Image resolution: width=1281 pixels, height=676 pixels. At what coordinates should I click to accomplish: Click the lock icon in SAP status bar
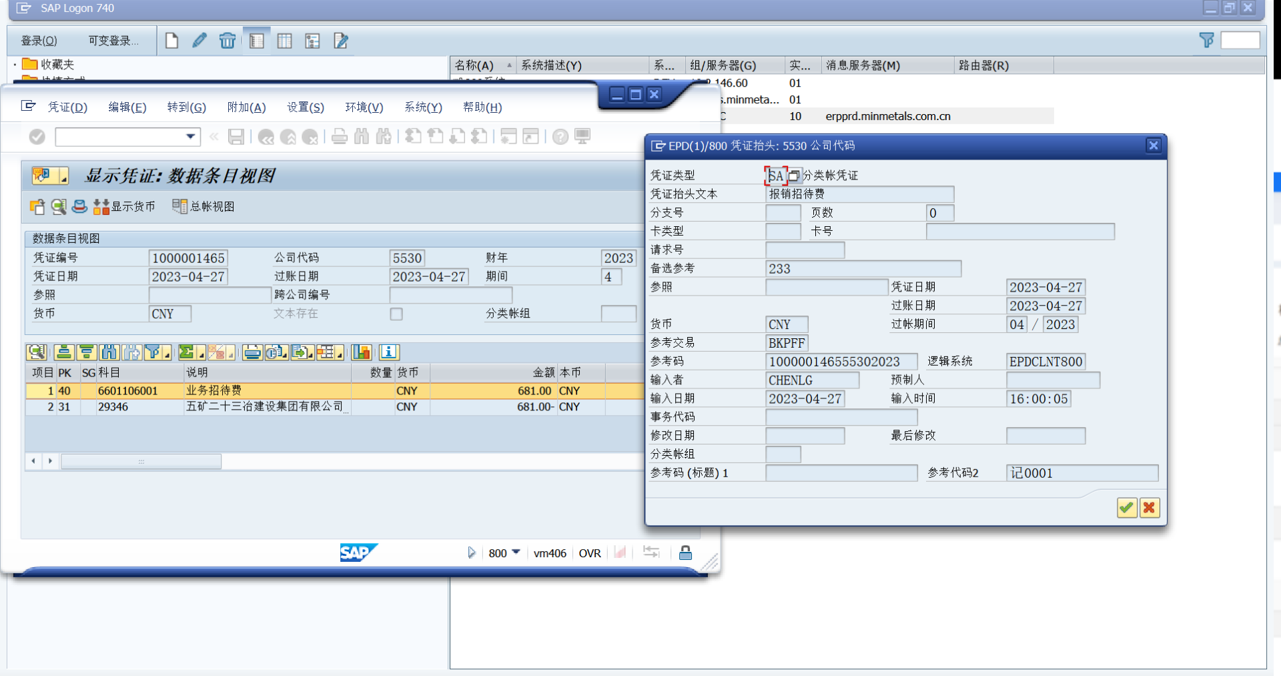click(x=685, y=553)
